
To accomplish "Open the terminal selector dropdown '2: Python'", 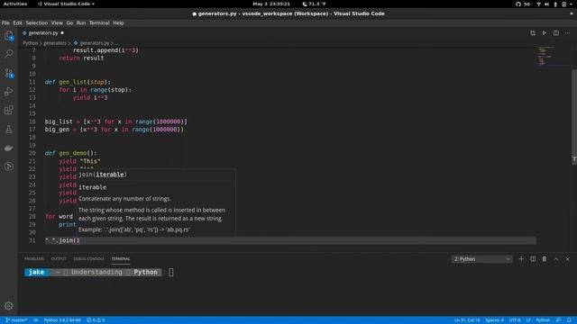I will (481, 259).
